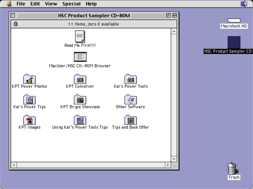Click the 'Kai's Power Tools' label text
Screen dimensions: 253x189
131,86
